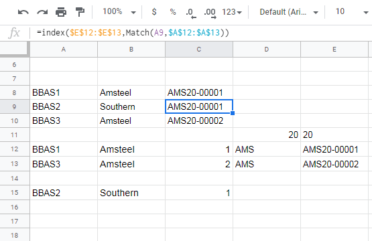Click cell B8 containing Amsteel
372x241 pixels.
pos(131,92)
